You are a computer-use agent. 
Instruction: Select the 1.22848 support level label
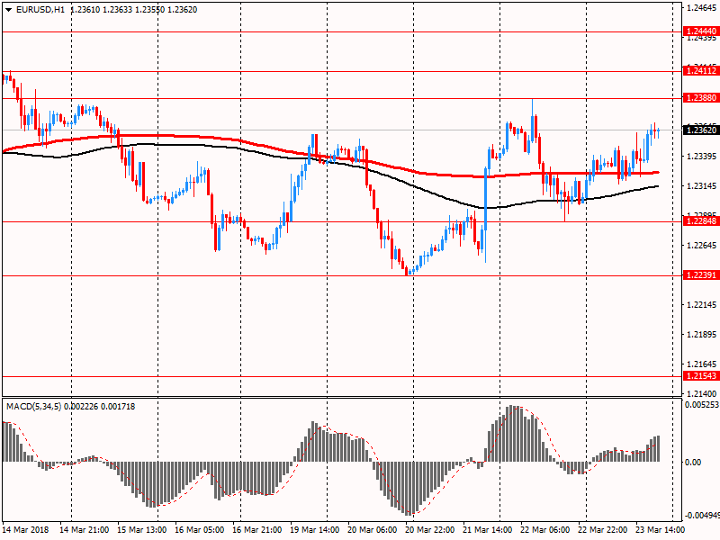tap(700, 221)
